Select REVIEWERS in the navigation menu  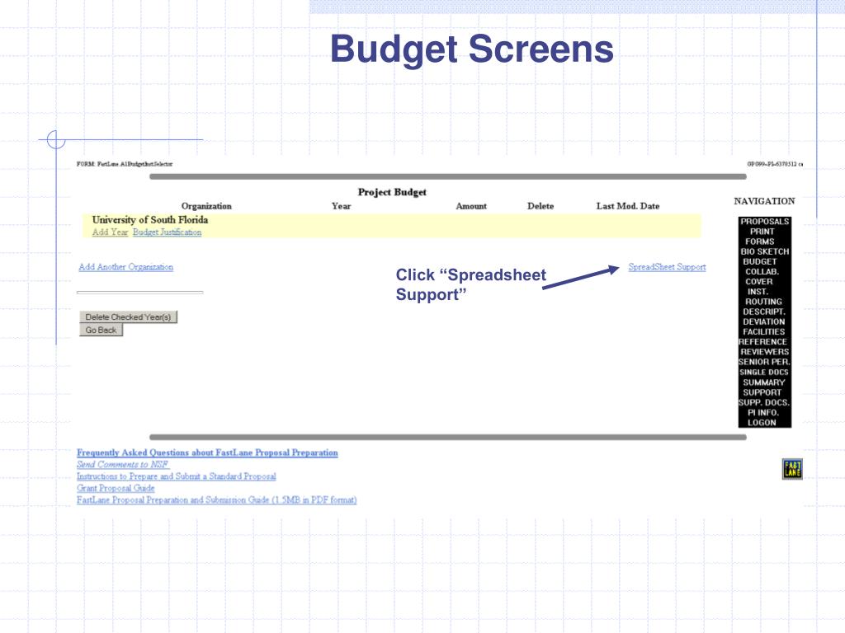coord(765,352)
